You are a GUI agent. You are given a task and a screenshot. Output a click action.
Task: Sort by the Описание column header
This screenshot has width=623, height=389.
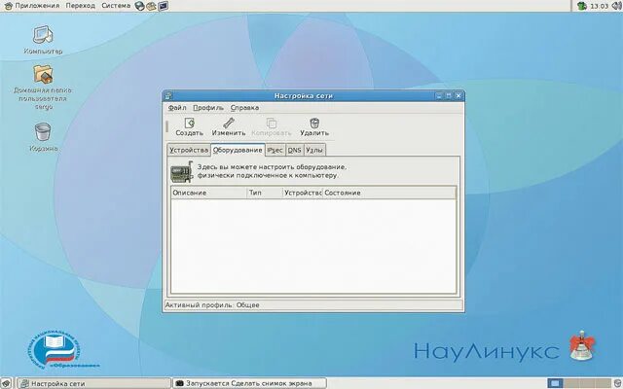click(x=209, y=193)
